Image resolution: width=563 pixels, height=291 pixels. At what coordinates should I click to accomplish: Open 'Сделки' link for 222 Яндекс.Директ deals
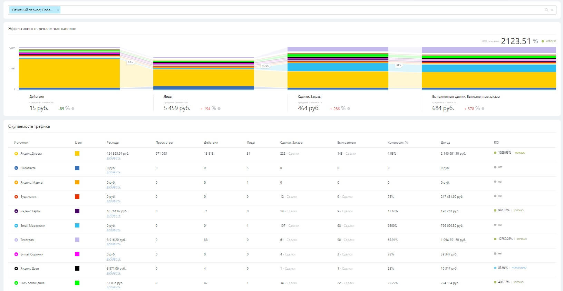click(293, 154)
